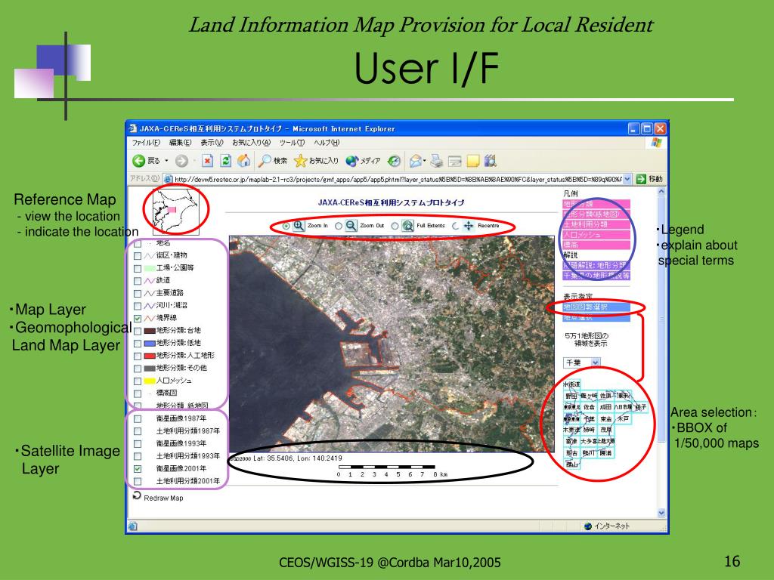The height and width of the screenshot is (580, 774).
Task: Click the Print icon in IE toolbar
Action: pyautogui.click(x=436, y=161)
